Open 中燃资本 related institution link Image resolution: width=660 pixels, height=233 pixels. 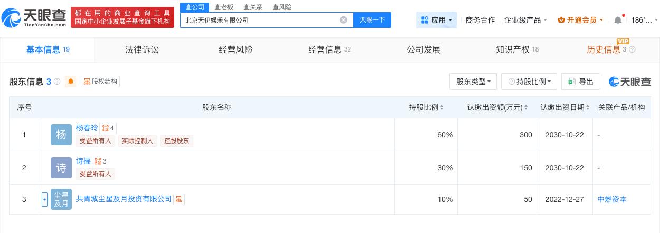click(x=612, y=199)
